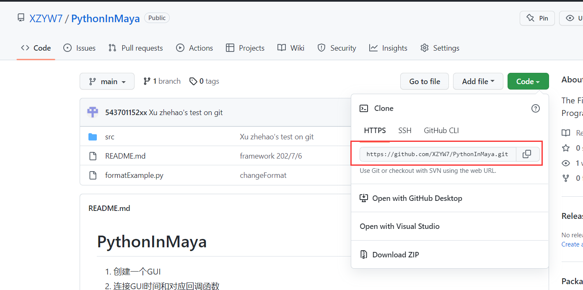Click the README.md panel title
The image size is (583, 290).
109,208
